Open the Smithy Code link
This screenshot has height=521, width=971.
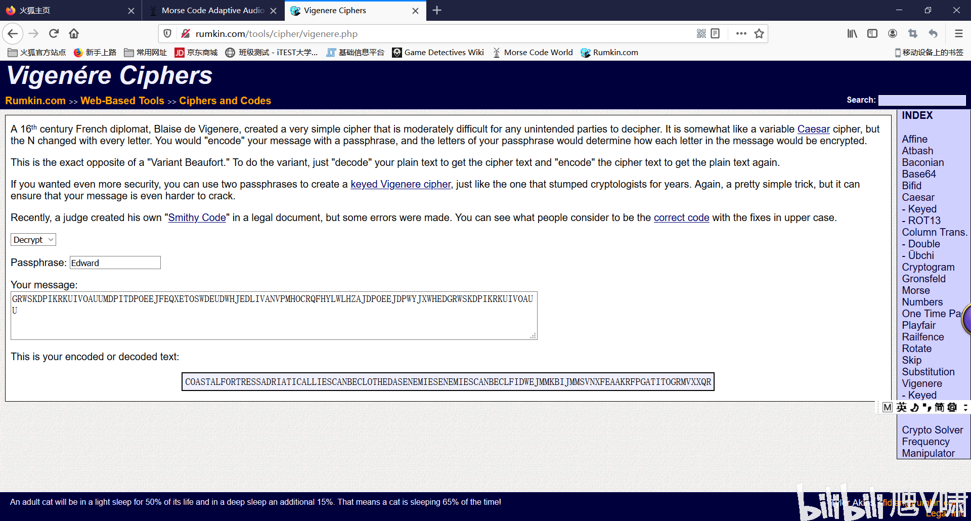[x=197, y=218]
